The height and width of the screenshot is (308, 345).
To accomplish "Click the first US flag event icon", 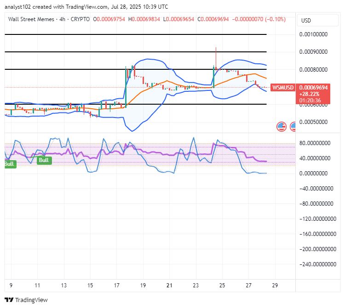I will click(x=282, y=127).
